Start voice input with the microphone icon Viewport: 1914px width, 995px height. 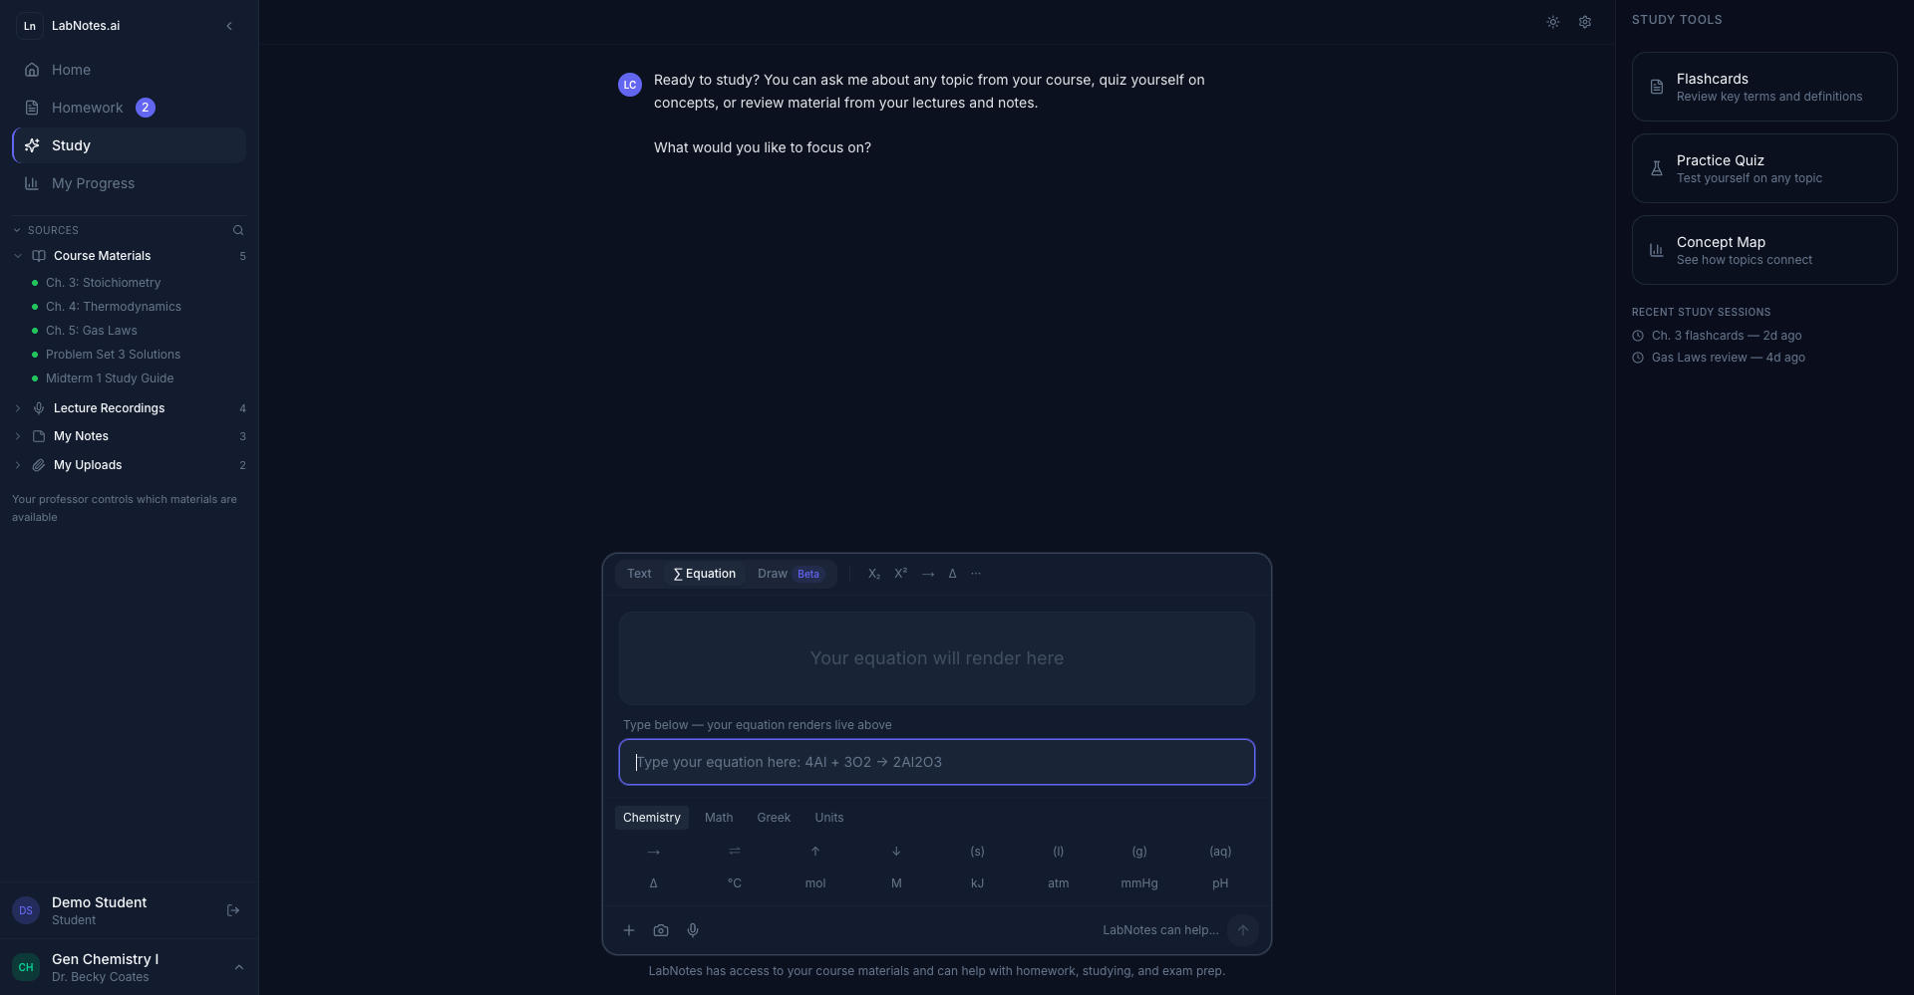tap(694, 929)
